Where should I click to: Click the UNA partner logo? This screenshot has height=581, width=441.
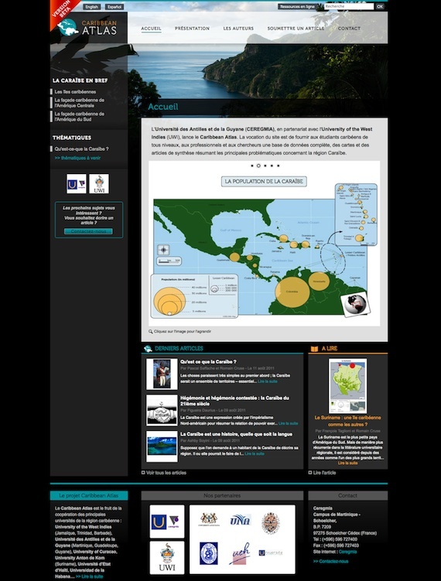pyautogui.click(x=240, y=520)
